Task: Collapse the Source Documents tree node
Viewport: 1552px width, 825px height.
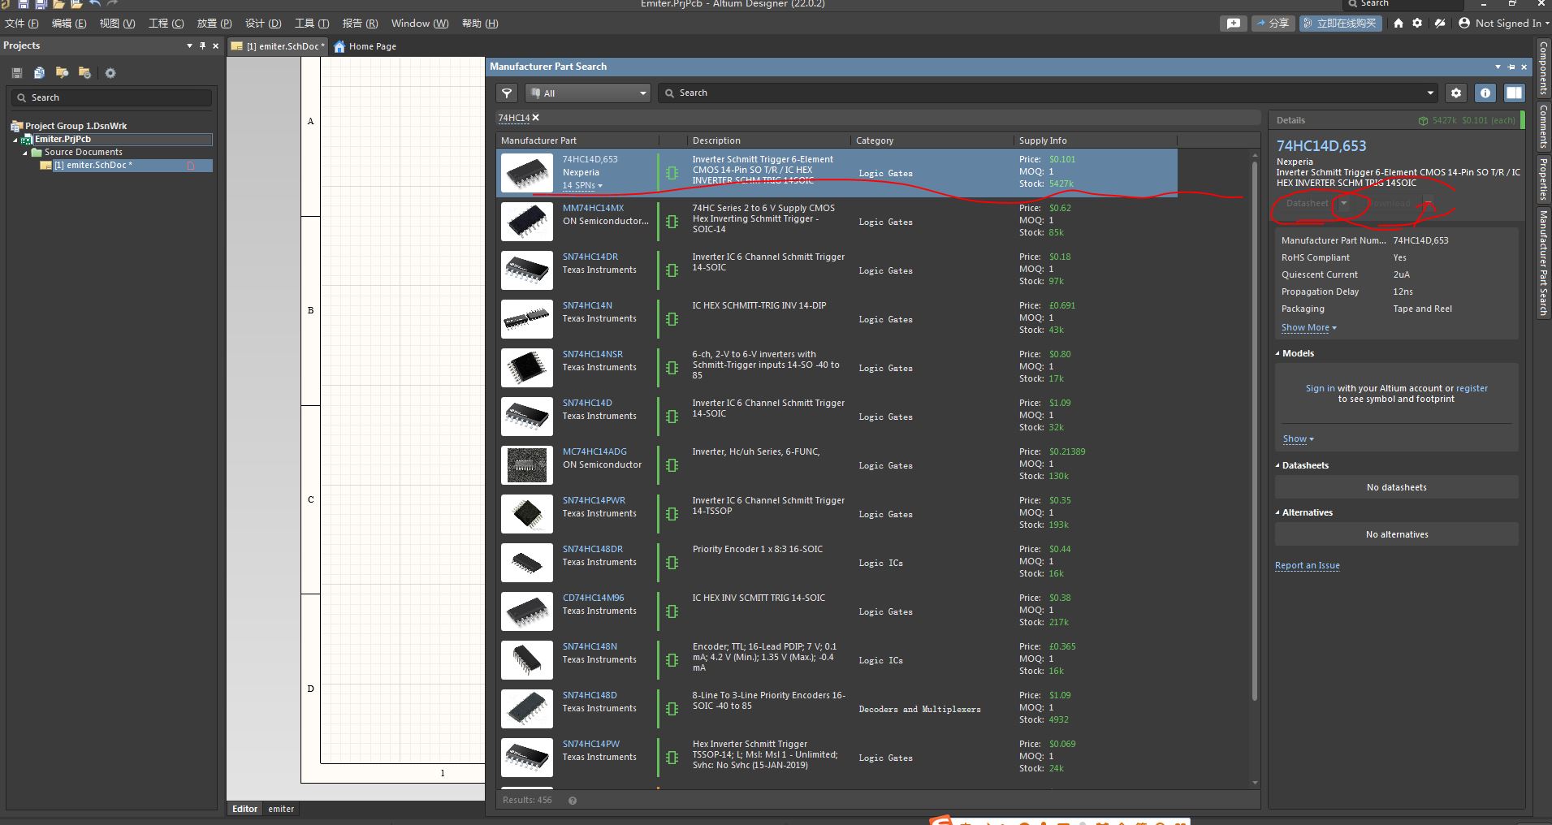Action: click(25, 153)
